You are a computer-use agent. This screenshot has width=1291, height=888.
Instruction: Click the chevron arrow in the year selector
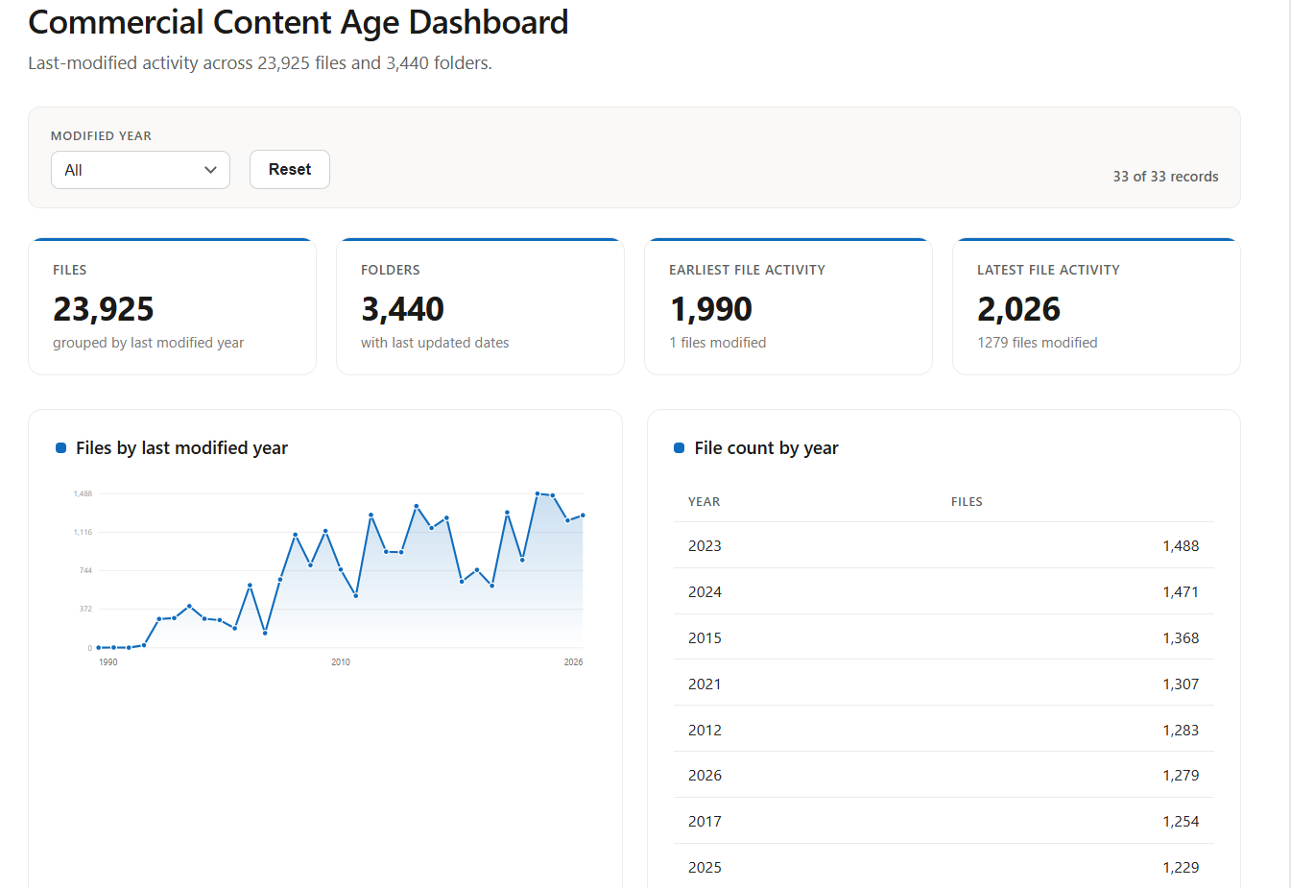point(210,170)
